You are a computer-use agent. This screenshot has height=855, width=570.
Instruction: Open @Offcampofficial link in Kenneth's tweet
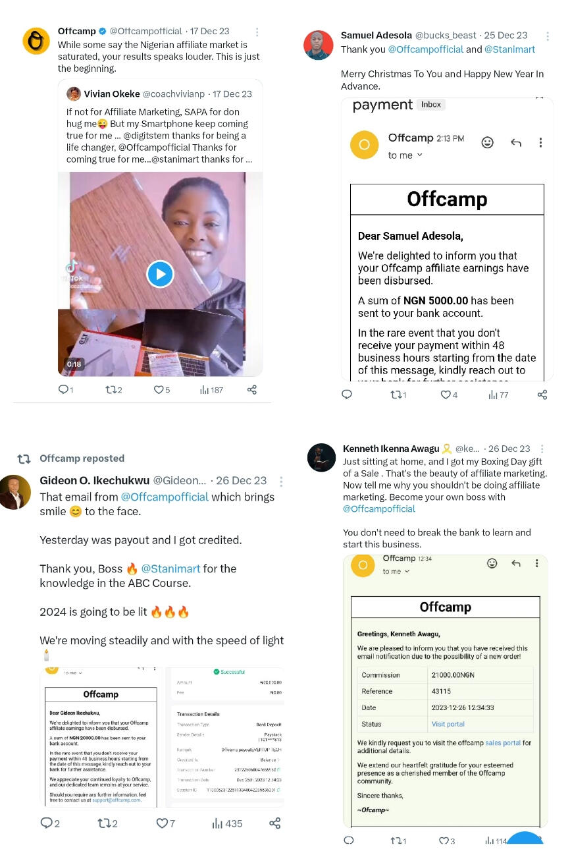click(x=379, y=509)
